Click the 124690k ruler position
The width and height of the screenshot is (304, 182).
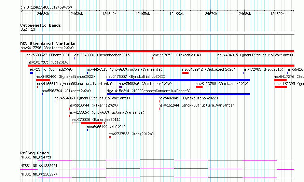click(x=277, y=14)
